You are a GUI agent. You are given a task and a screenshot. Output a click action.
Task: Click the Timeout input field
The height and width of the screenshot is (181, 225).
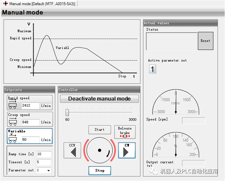[44, 162]
